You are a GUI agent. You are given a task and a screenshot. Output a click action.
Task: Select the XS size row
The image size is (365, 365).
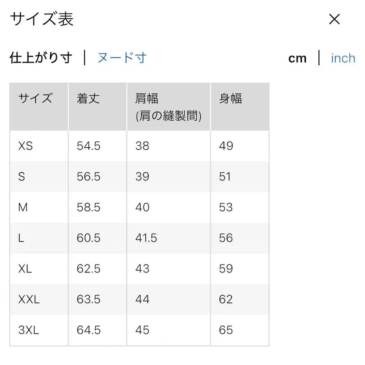point(25,146)
